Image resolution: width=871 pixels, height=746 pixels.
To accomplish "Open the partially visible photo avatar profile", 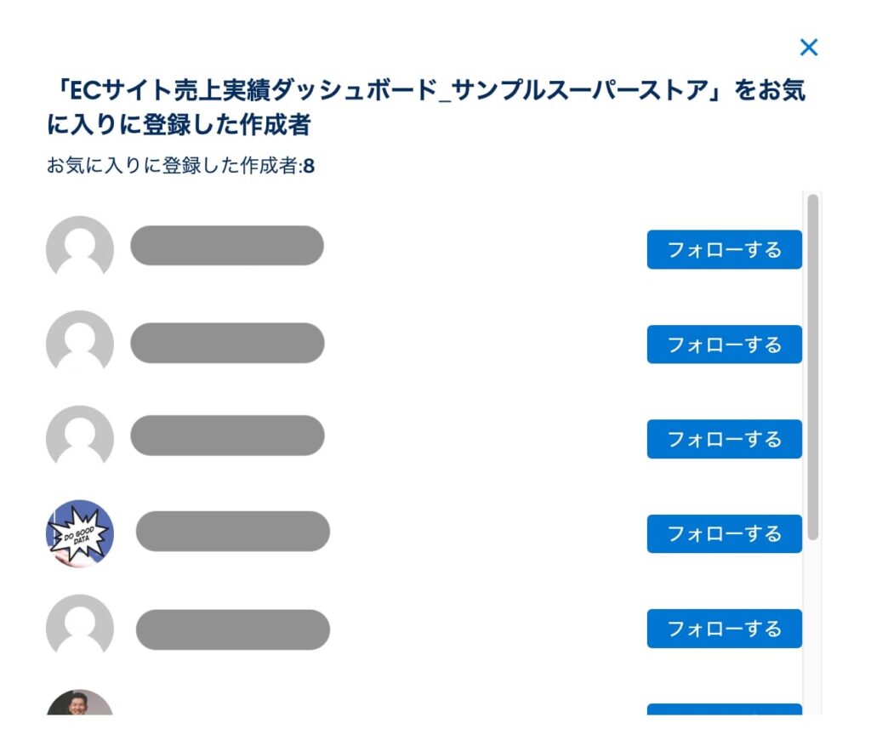I will click(79, 704).
